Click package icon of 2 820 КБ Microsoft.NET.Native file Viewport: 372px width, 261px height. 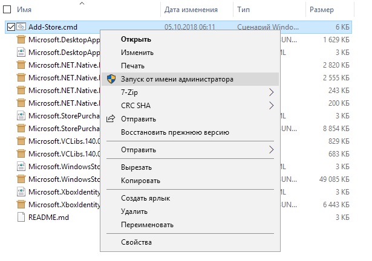coord(21,65)
